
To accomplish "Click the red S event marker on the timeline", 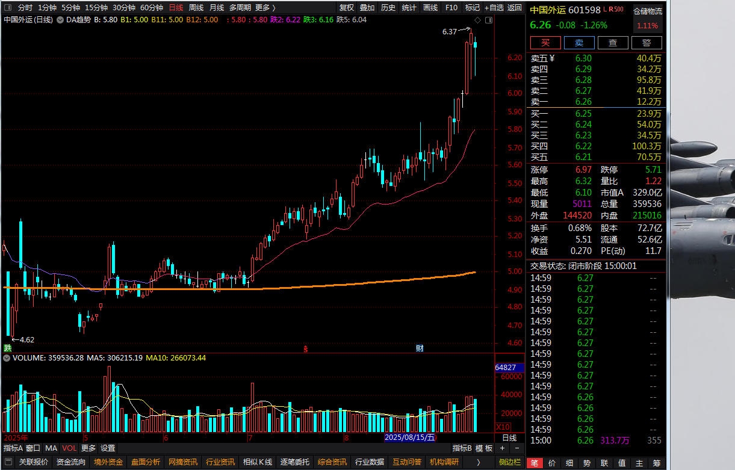I will point(305,348).
